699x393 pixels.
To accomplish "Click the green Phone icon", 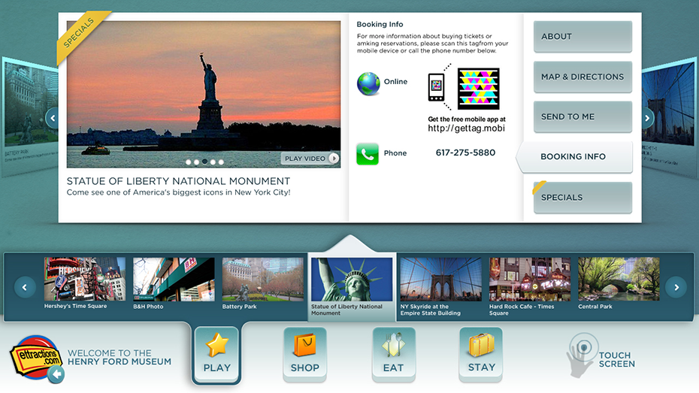I will [x=368, y=154].
